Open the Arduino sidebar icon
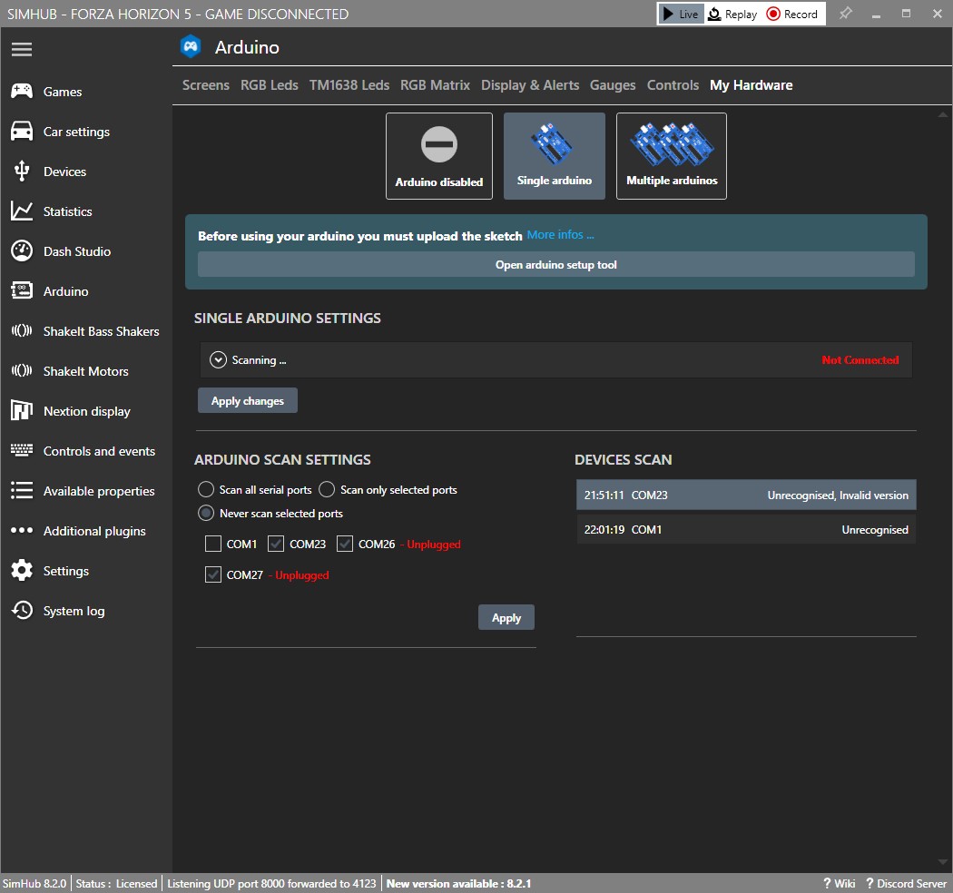Image resolution: width=953 pixels, height=893 pixels. 22,290
